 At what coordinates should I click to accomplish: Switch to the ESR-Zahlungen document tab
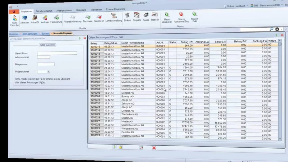click(30, 34)
